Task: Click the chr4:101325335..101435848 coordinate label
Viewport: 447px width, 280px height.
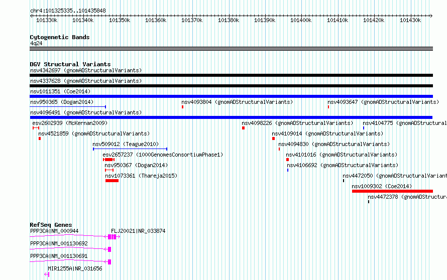Action: [x=68, y=11]
